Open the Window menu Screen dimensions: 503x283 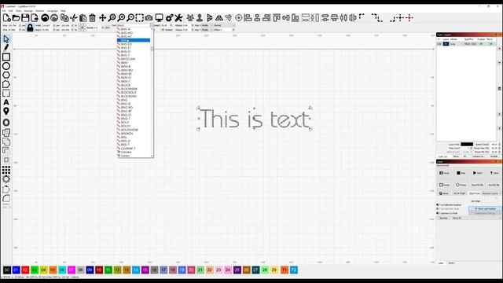click(x=40, y=11)
